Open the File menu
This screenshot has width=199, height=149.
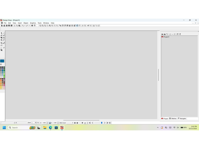(5, 23)
